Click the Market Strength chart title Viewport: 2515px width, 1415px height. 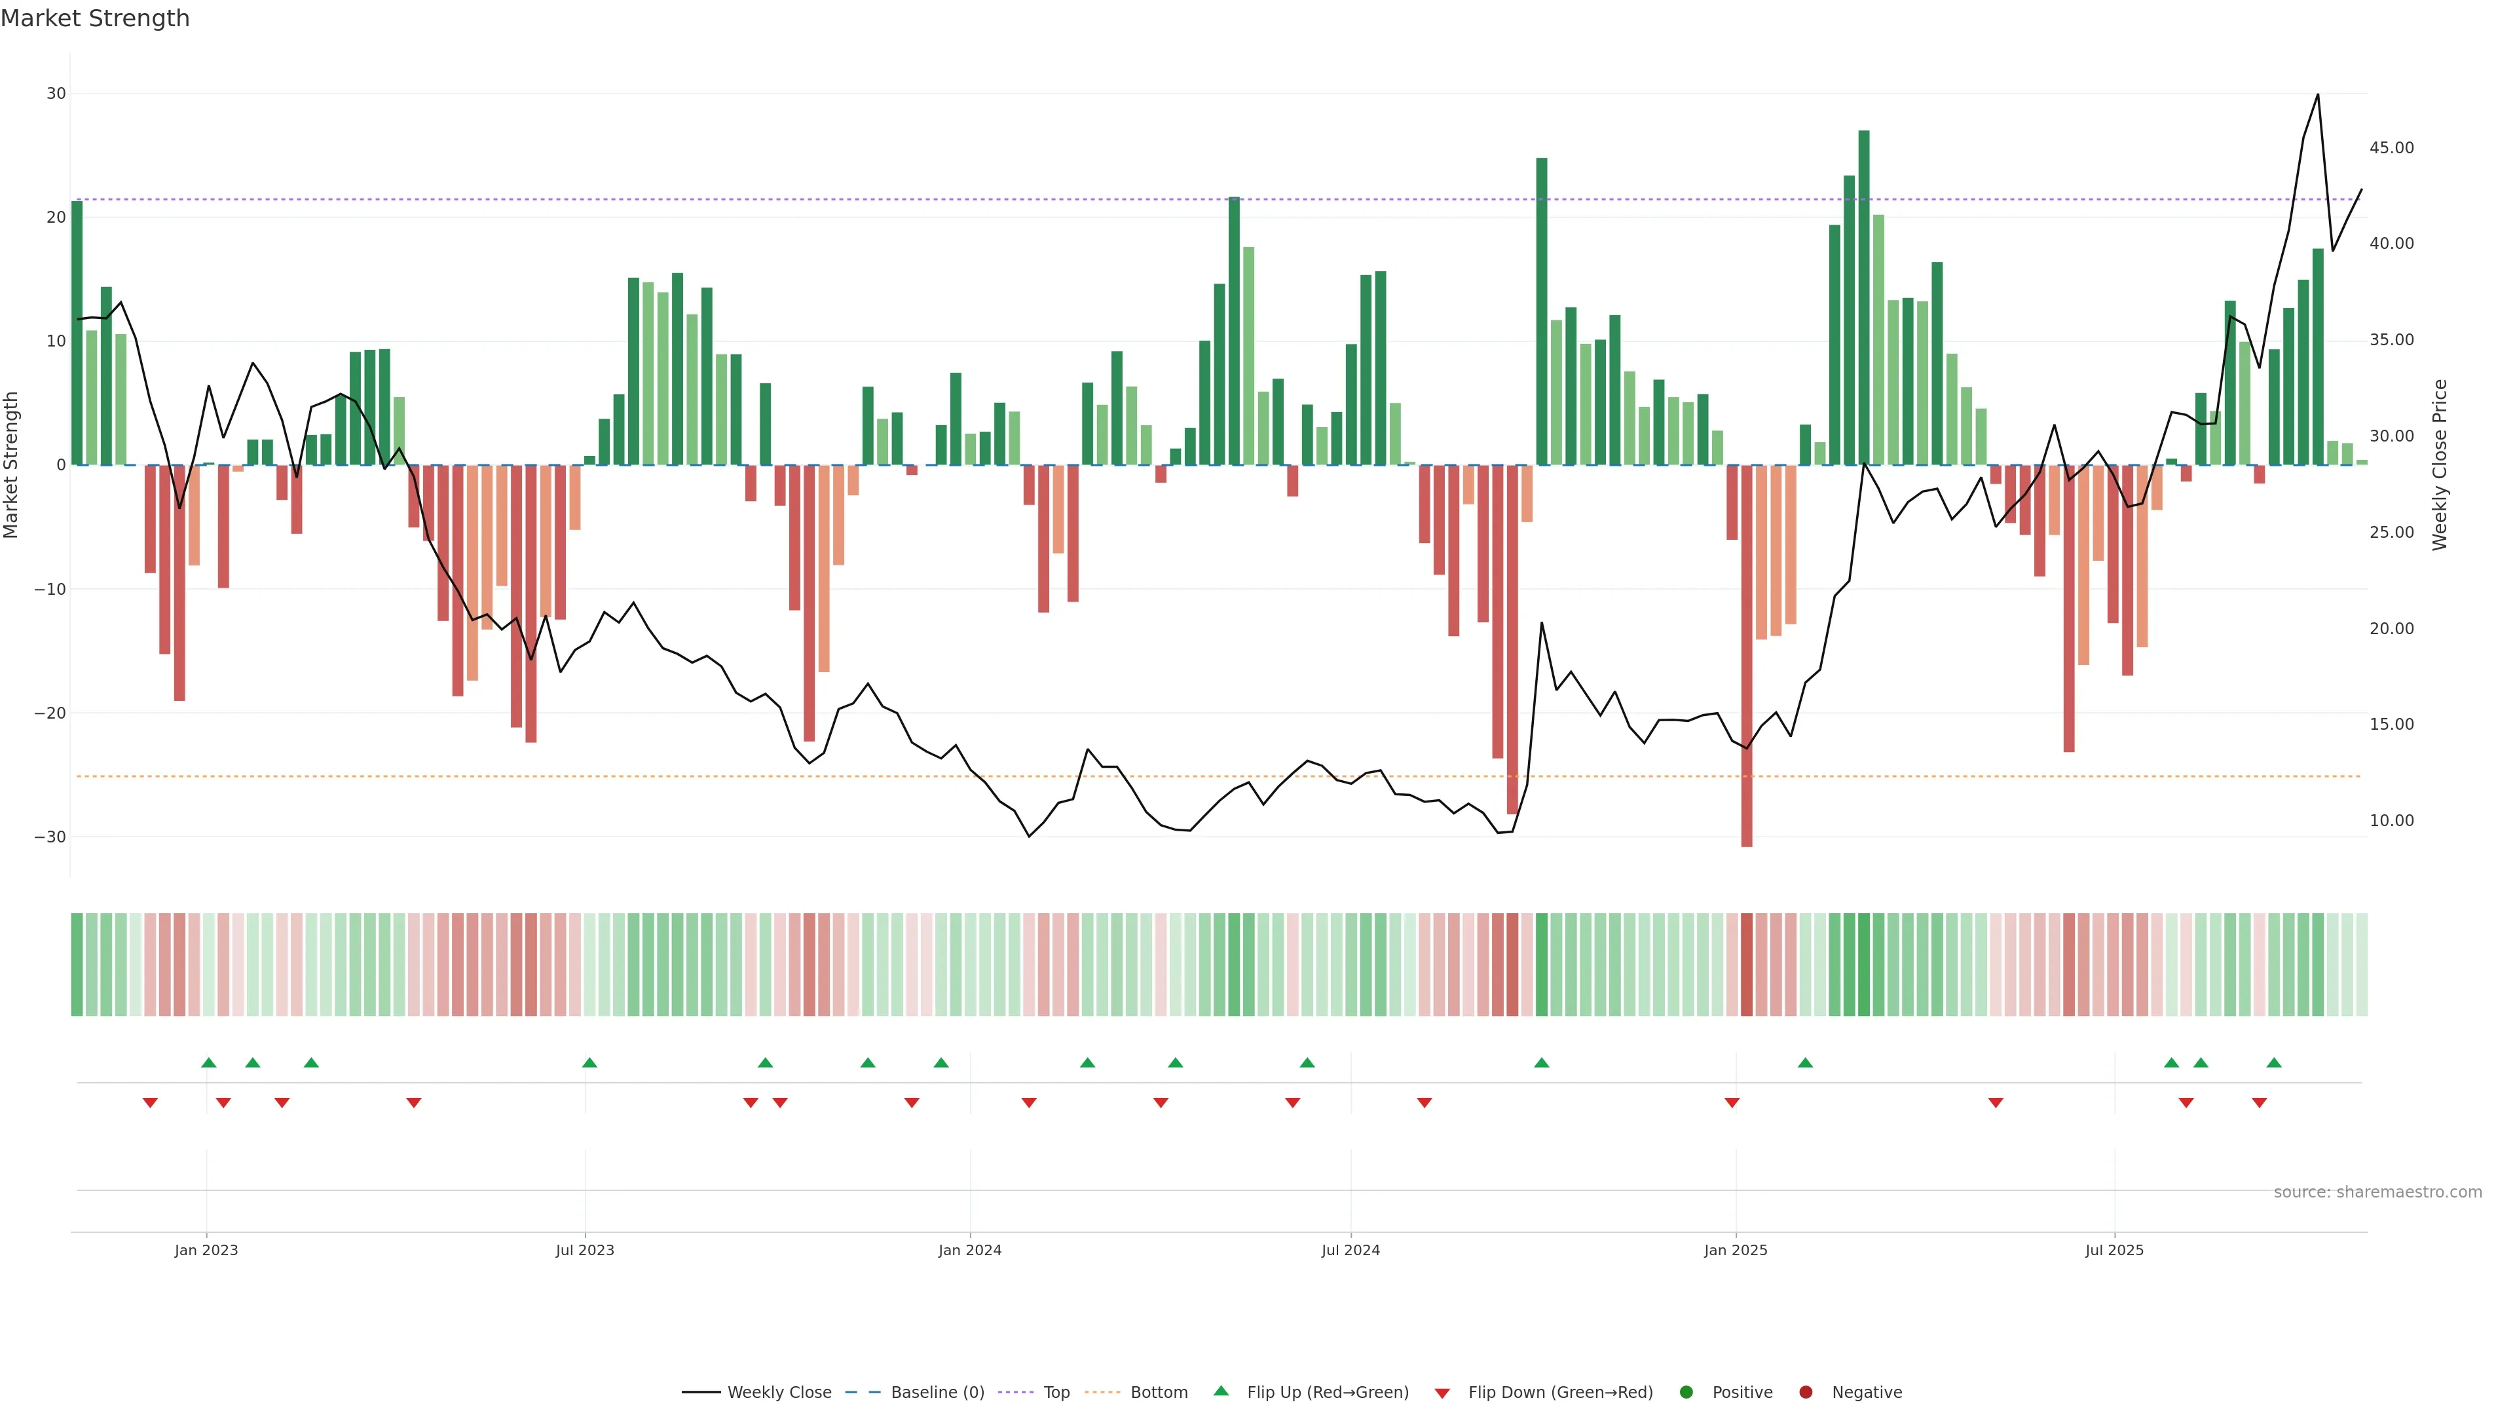point(95,18)
